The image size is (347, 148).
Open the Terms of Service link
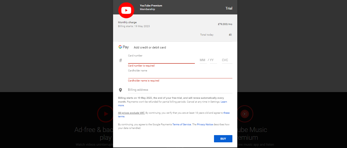pos(182,125)
